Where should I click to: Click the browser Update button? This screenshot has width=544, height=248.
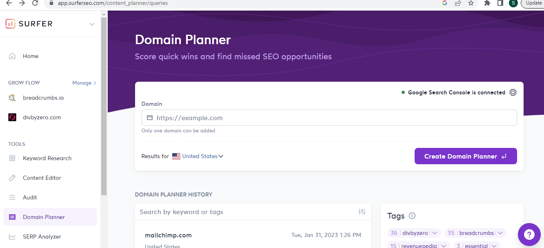click(533, 3)
